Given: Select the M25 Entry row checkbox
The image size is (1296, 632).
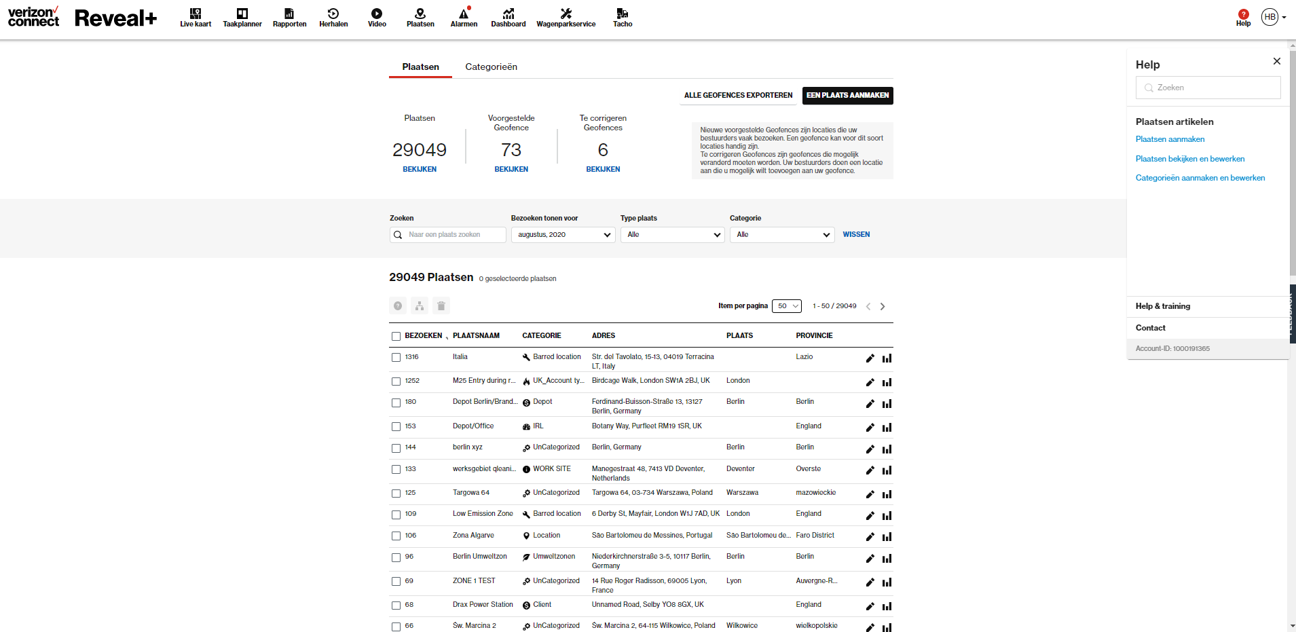Looking at the screenshot, I should (396, 382).
